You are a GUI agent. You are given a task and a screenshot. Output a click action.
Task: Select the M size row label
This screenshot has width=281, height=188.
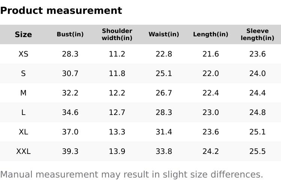tap(23, 93)
